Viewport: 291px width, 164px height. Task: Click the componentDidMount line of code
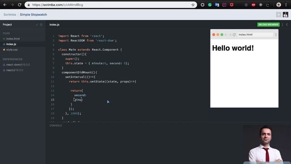(x=80, y=72)
